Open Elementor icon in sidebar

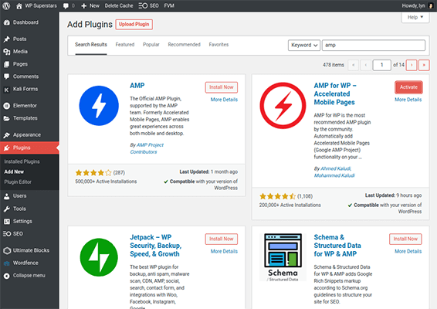(x=7, y=106)
